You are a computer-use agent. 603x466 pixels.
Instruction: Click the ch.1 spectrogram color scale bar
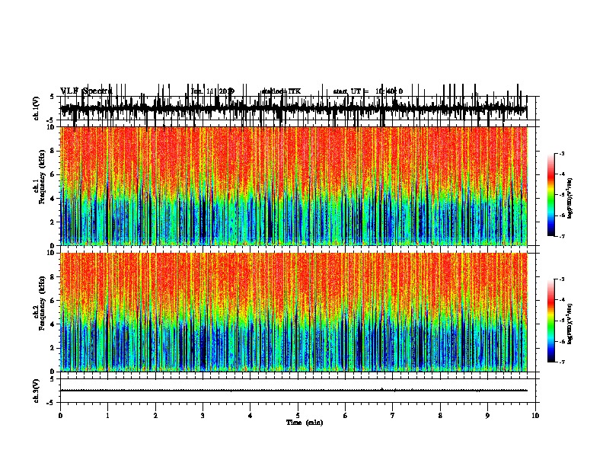pos(550,195)
